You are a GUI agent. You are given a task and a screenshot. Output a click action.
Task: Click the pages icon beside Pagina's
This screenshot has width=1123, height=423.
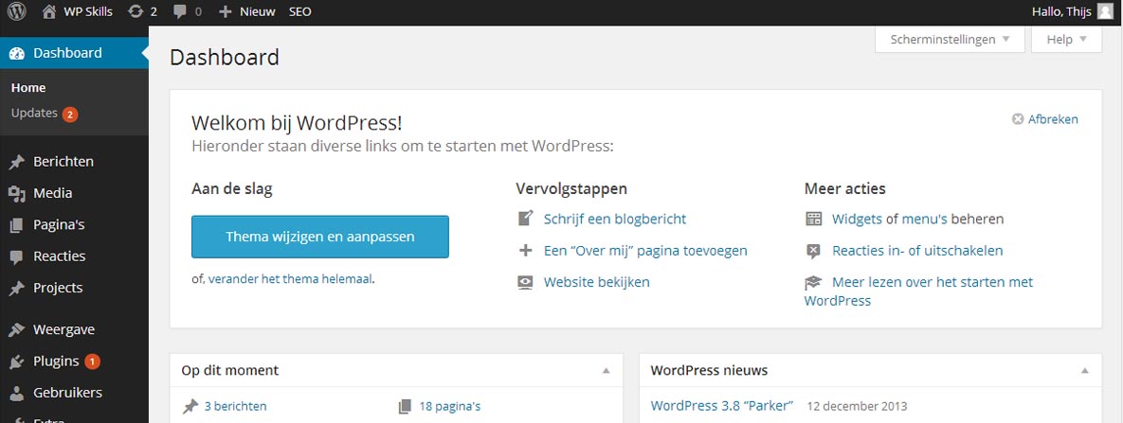[16, 225]
